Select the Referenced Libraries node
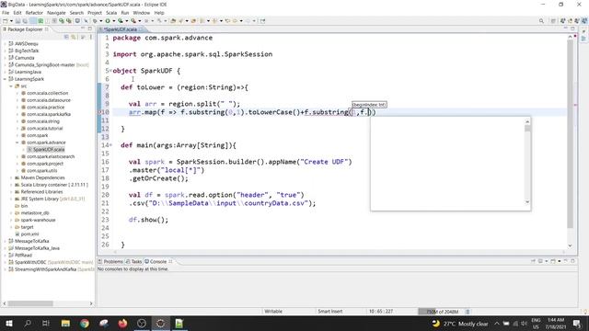Image resolution: width=589 pixels, height=331 pixels. pyautogui.click(x=41, y=192)
